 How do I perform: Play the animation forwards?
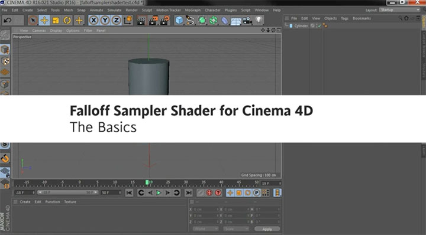click(159, 192)
